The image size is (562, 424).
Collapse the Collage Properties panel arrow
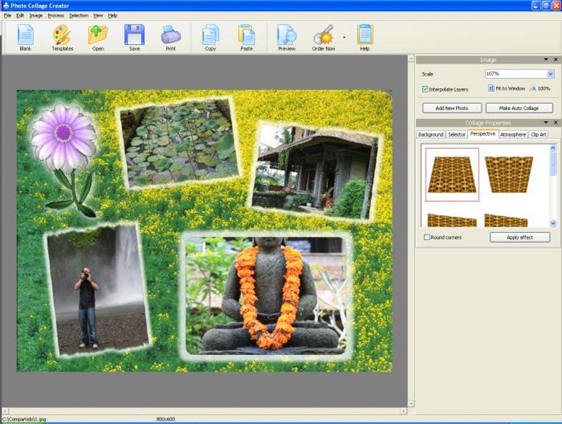(x=546, y=122)
